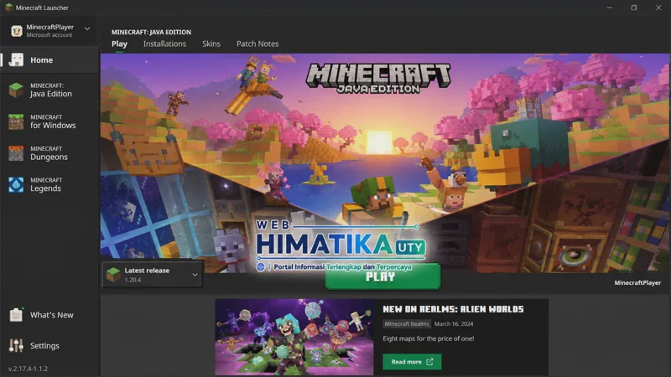Select Minecraft for Windows
Viewport: 671px width, 377px height.
pyautogui.click(x=49, y=121)
